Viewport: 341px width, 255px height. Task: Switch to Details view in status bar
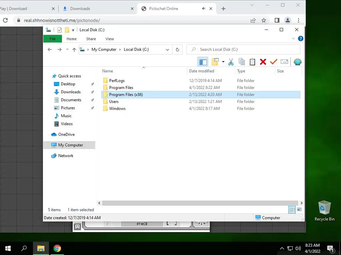click(x=292, y=210)
